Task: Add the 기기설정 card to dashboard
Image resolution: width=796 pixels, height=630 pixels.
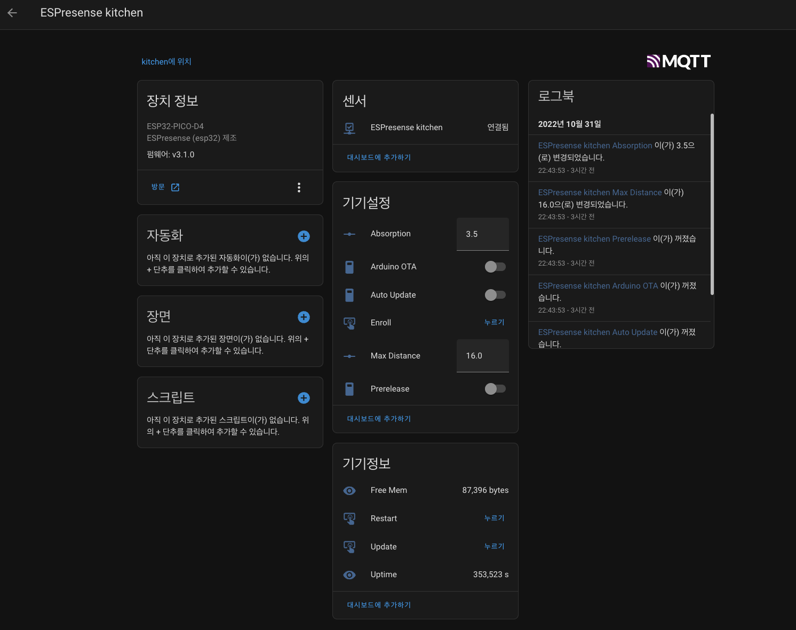Action: (x=379, y=419)
